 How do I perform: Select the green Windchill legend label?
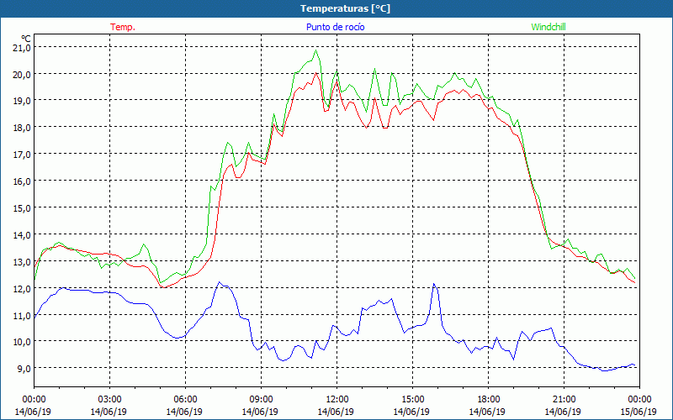548,27
